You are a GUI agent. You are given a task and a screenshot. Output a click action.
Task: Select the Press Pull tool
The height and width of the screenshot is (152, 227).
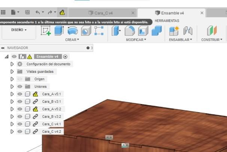coord(116,31)
